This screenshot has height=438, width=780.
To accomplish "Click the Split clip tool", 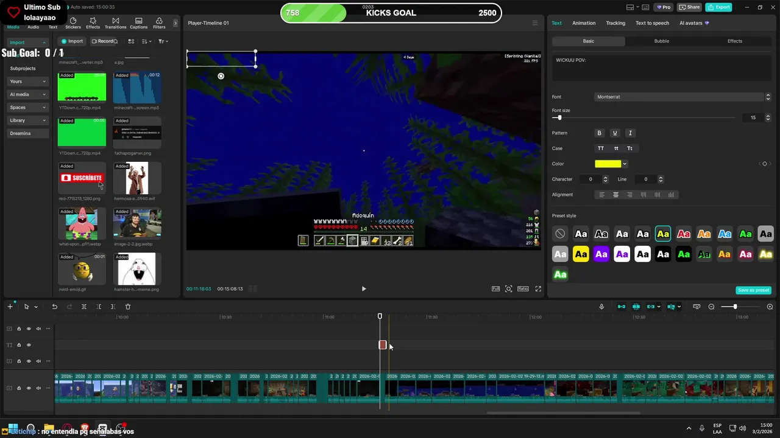I will (x=84, y=307).
